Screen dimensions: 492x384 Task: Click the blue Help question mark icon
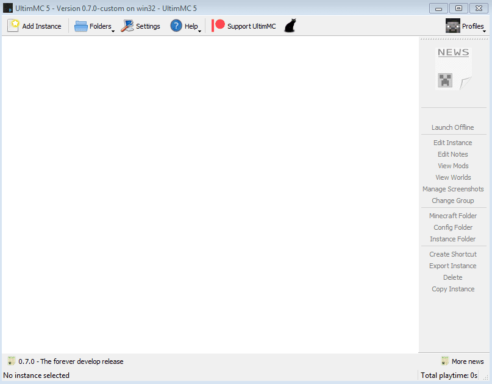click(x=176, y=26)
